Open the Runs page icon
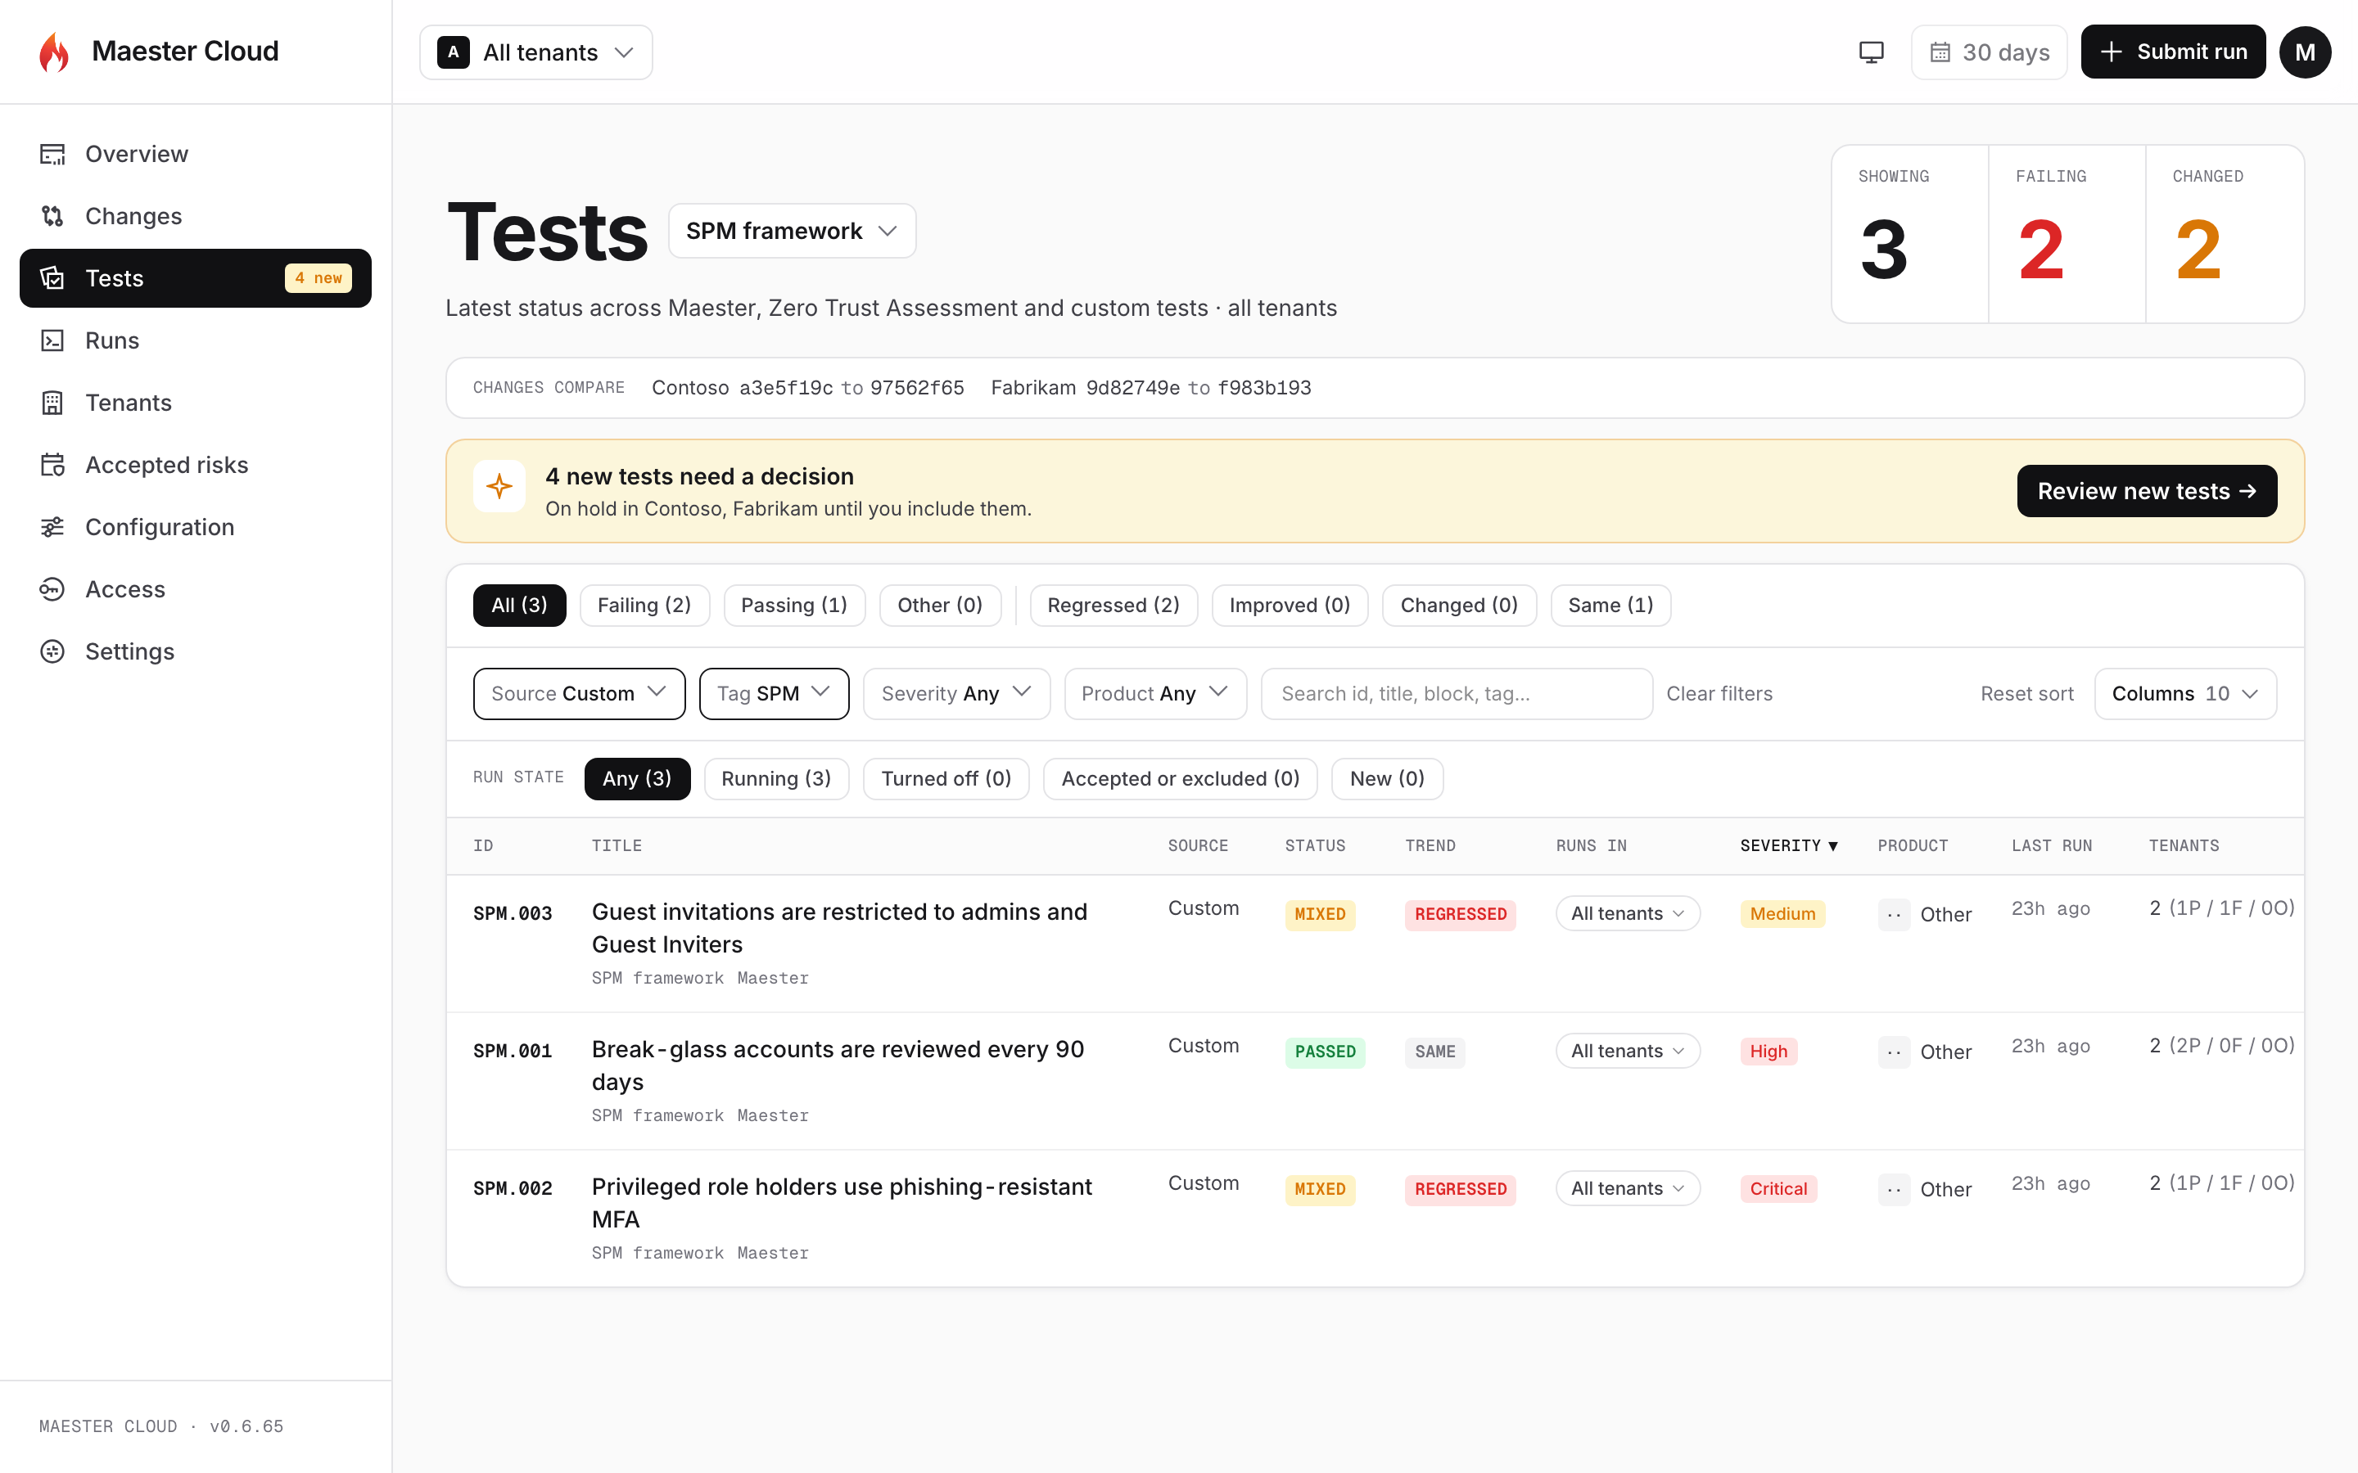The height and width of the screenshot is (1473, 2358). 52,341
